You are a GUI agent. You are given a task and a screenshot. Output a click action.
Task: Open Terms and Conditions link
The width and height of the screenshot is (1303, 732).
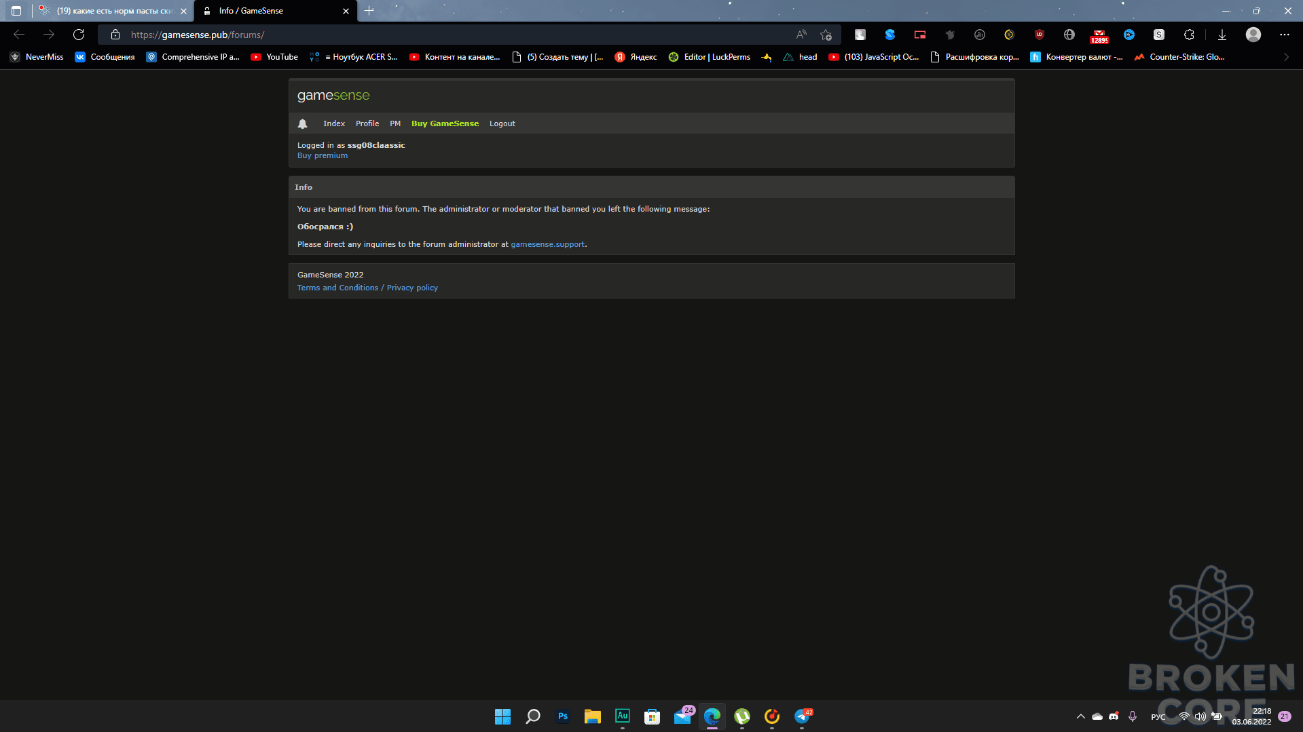[x=337, y=288]
